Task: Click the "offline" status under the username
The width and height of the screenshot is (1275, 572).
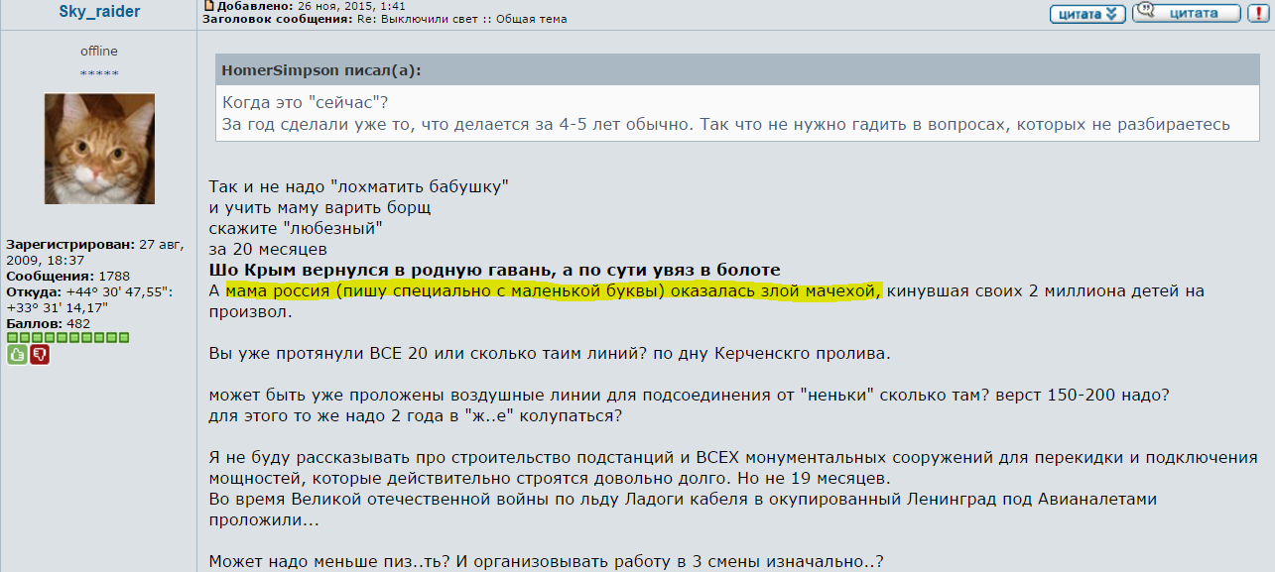Action: click(x=99, y=51)
